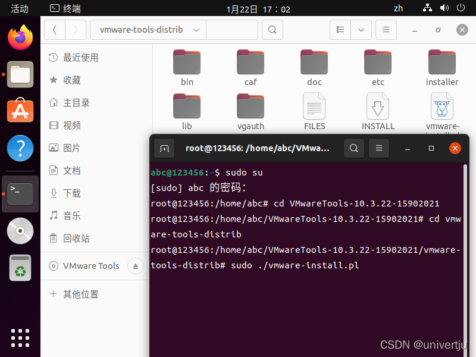Go forward in file manager
The height and width of the screenshot is (357, 476).
coord(76,30)
